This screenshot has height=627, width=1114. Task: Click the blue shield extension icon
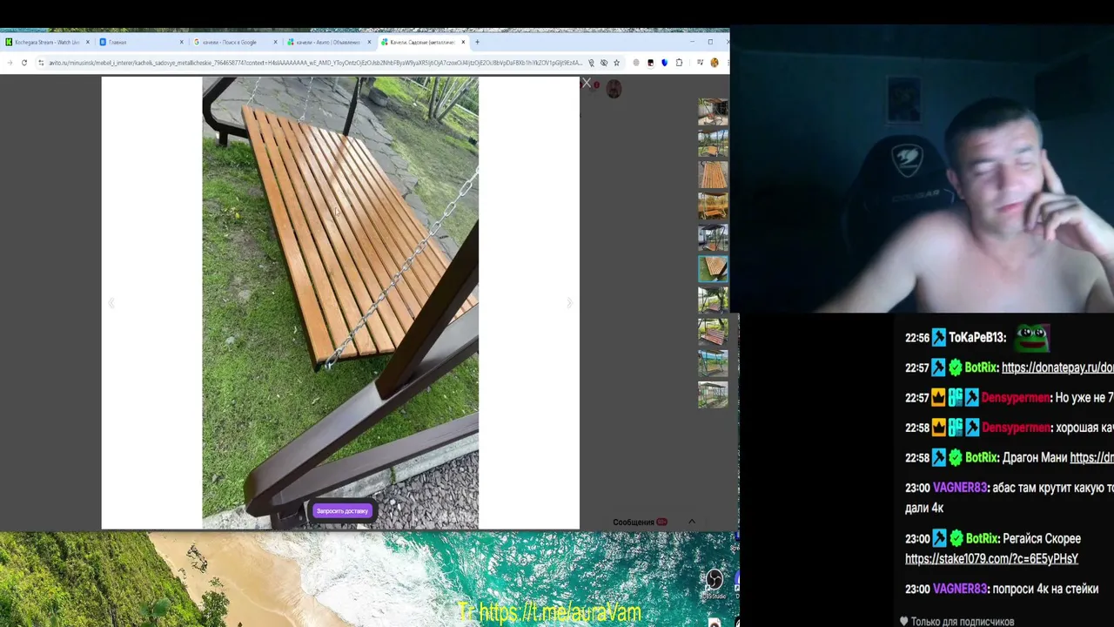(x=665, y=63)
